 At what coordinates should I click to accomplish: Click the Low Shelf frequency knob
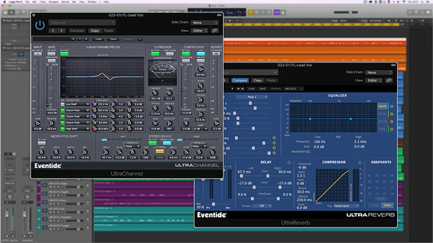95,104
